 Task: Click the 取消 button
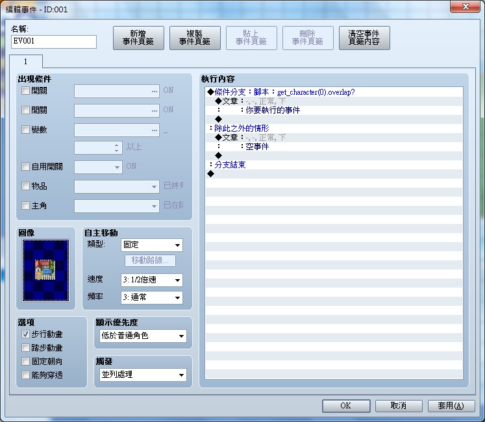[x=399, y=406]
